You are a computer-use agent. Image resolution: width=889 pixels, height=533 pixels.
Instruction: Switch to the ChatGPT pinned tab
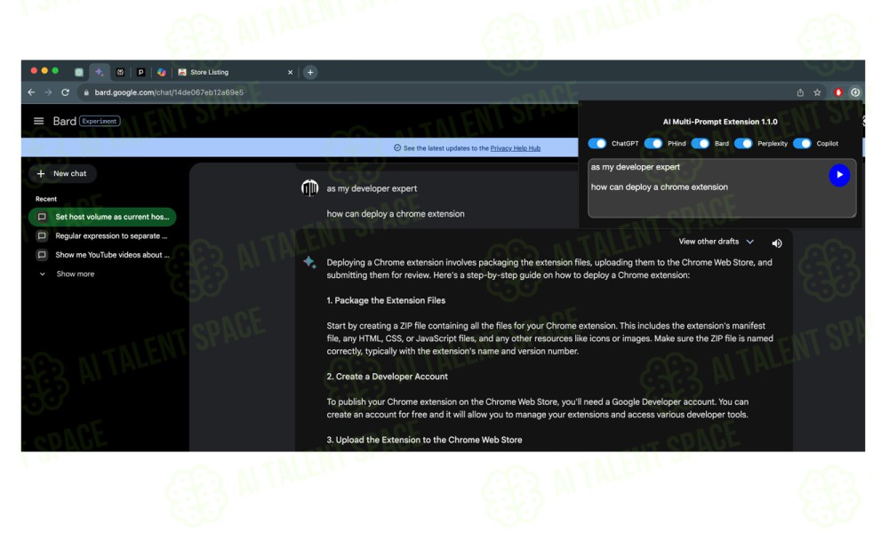coord(79,72)
